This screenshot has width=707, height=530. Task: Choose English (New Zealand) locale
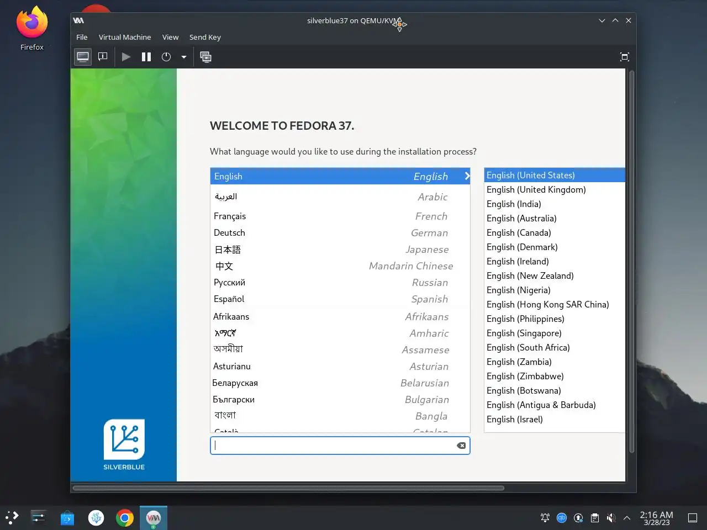pos(555,275)
